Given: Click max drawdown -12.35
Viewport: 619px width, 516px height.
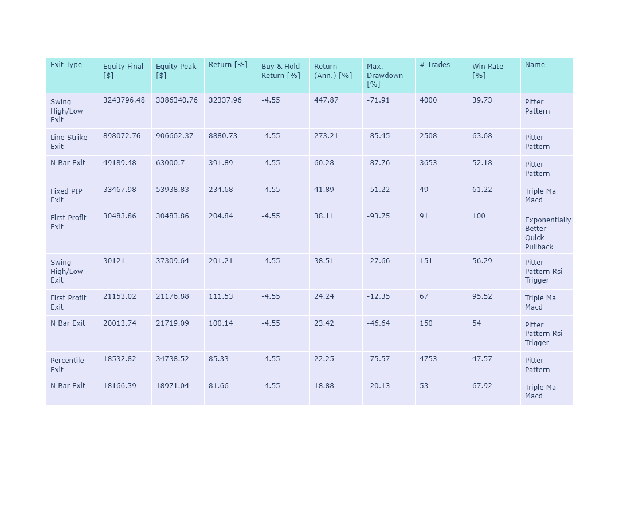Looking at the screenshot, I should pyautogui.click(x=378, y=296).
